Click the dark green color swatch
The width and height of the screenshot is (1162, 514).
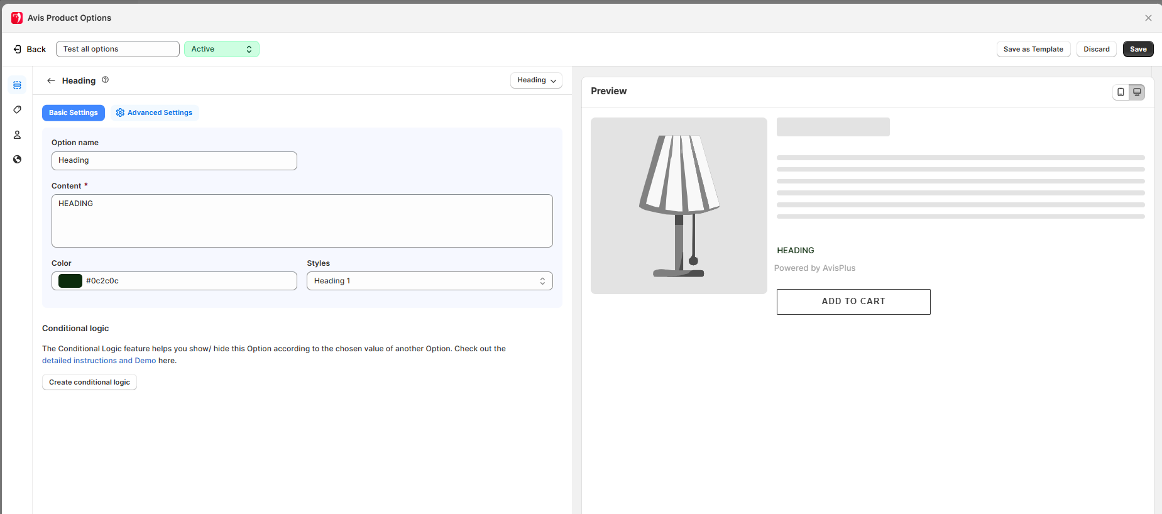click(x=70, y=281)
